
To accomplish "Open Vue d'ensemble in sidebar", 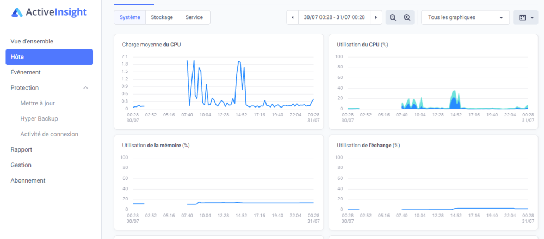I will (32, 41).
